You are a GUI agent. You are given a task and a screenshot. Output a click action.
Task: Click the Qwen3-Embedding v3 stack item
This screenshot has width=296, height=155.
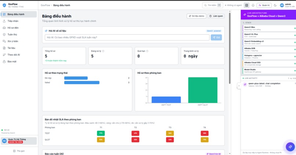[269, 42]
